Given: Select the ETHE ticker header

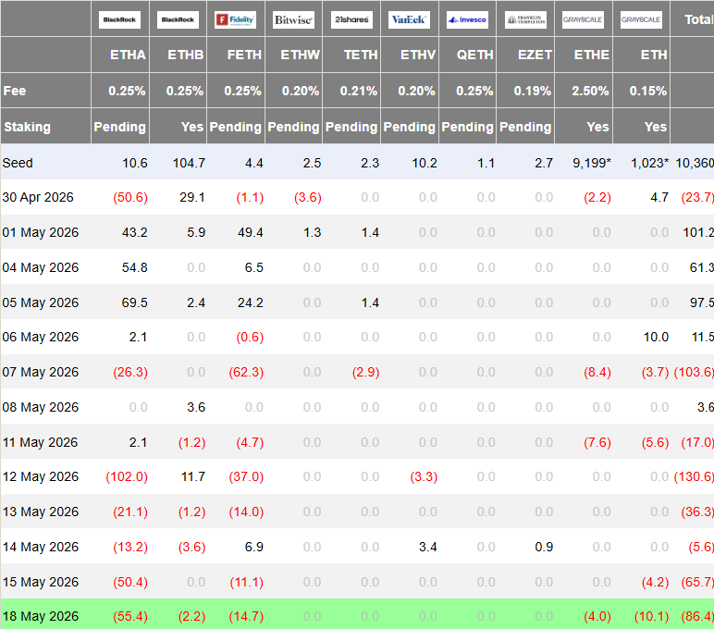Looking at the screenshot, I should [592, 55].
